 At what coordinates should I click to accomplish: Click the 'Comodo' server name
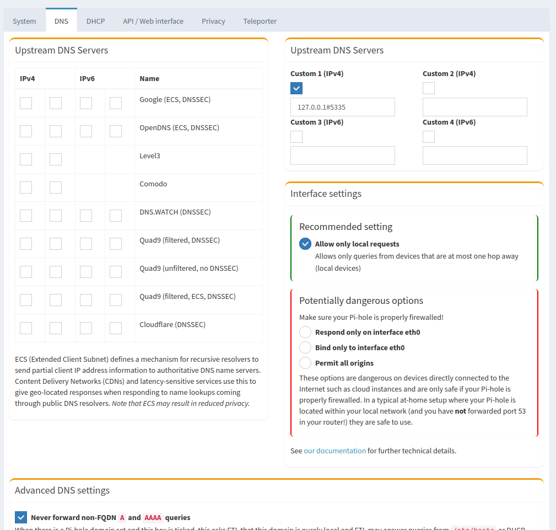(x=153, y=184)
